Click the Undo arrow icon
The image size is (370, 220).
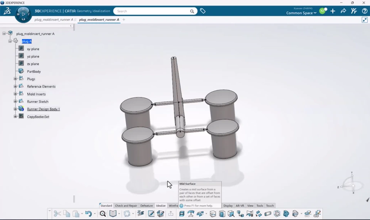[89, 213]
